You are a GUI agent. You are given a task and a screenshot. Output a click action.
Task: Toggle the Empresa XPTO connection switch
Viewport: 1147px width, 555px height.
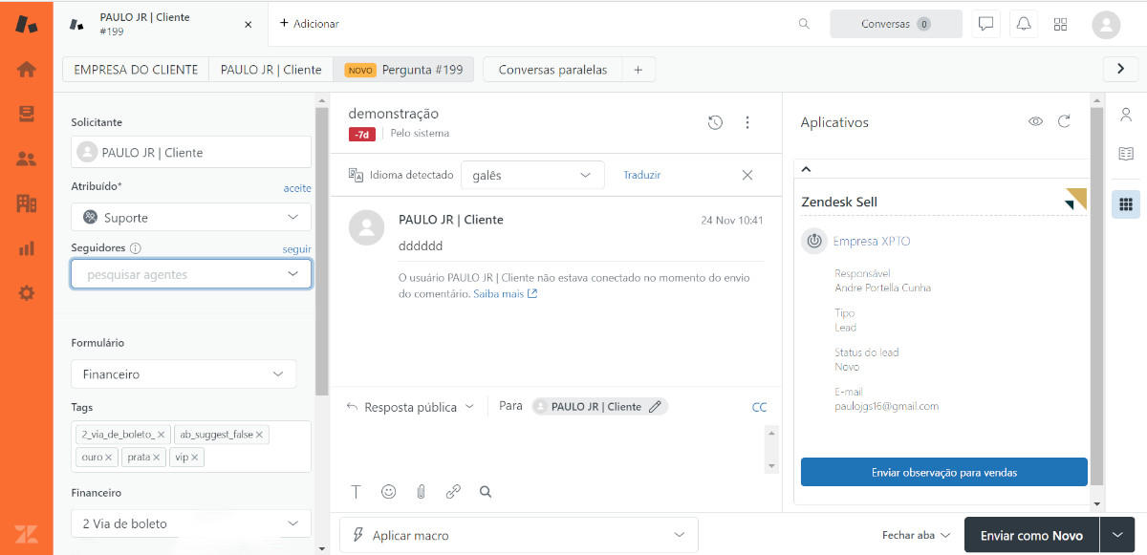point(813,241)
